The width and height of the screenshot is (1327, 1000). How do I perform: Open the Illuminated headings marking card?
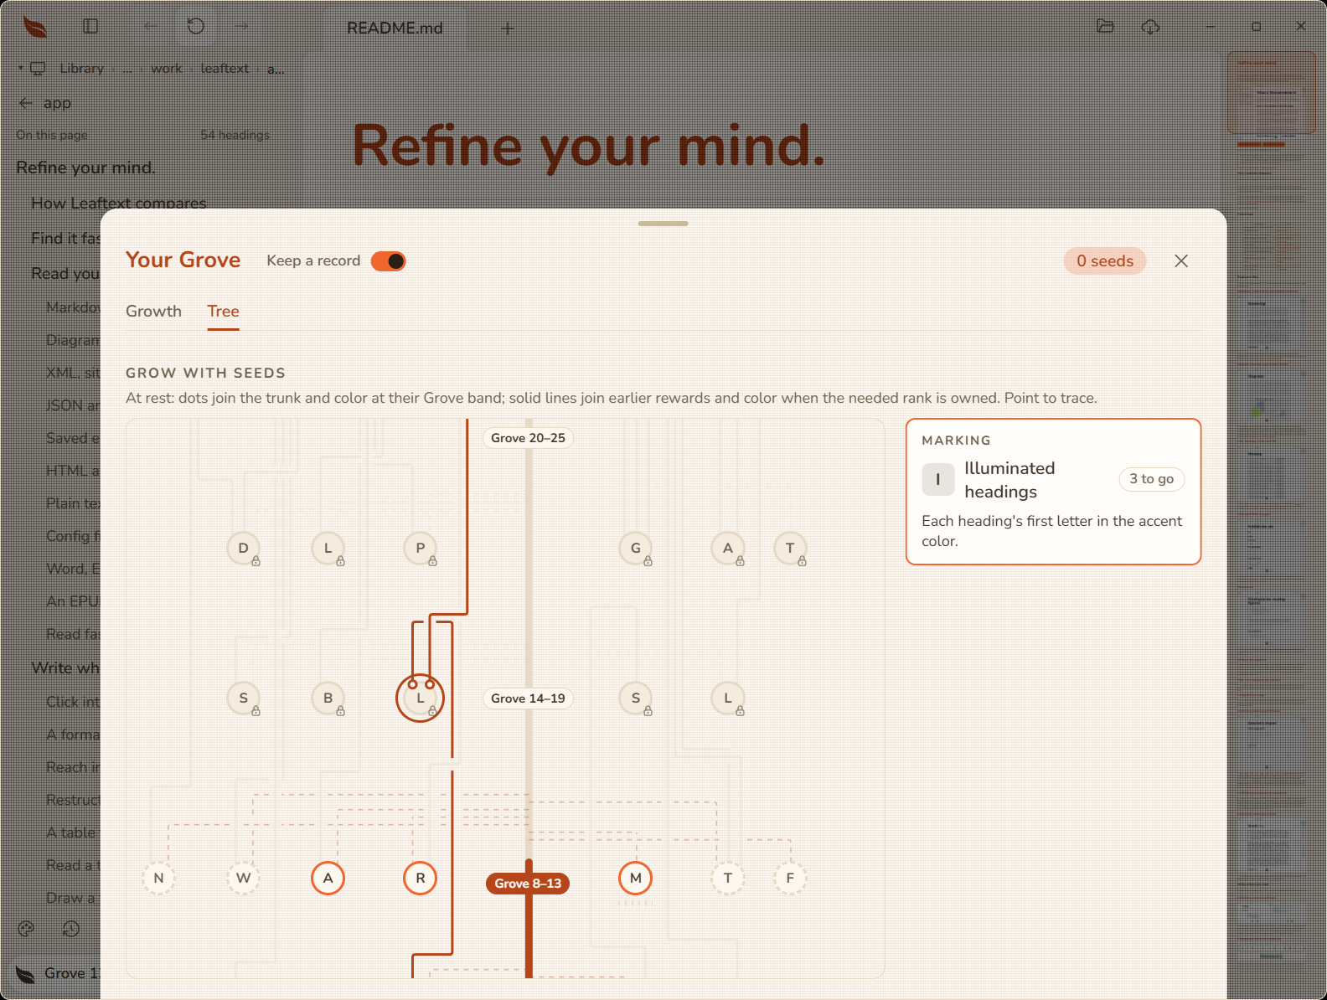[1053, 492]
